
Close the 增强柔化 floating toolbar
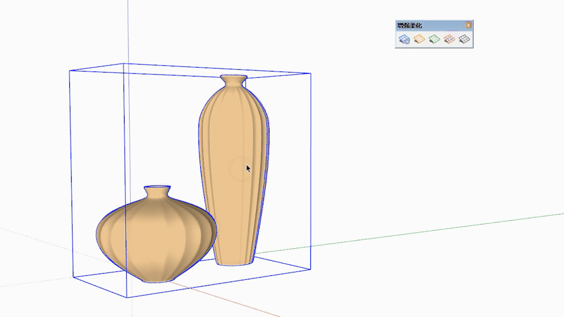(x=468, y=25)
